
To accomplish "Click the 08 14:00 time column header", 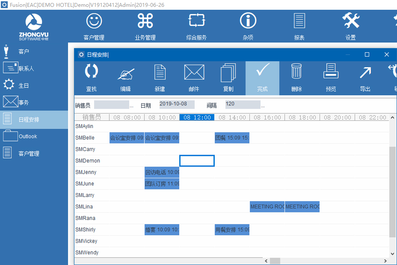I will point(232,117).
